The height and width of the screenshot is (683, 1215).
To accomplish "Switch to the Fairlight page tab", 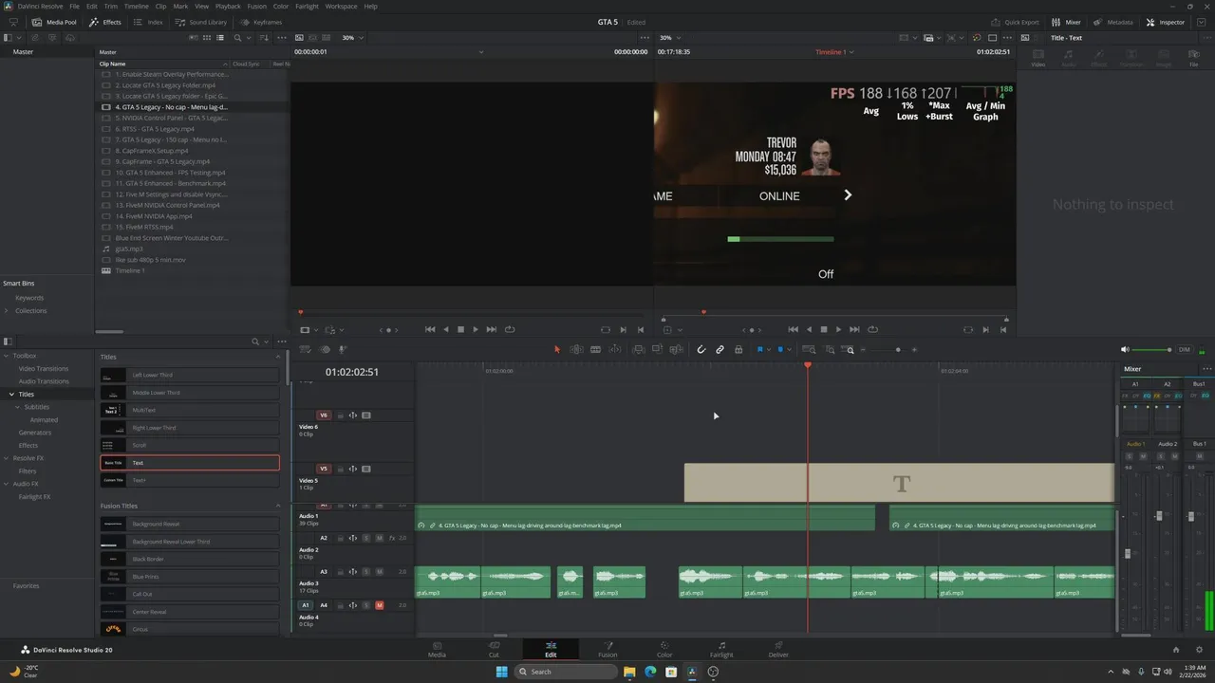I will 721,650.
